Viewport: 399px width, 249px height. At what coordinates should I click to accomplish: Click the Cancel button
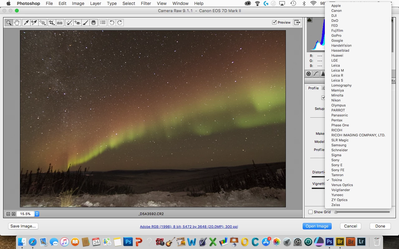coord(351,226)
